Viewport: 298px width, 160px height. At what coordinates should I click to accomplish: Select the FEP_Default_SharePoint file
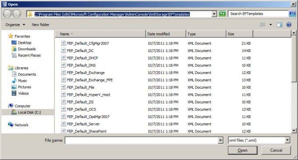pos(87,131)
